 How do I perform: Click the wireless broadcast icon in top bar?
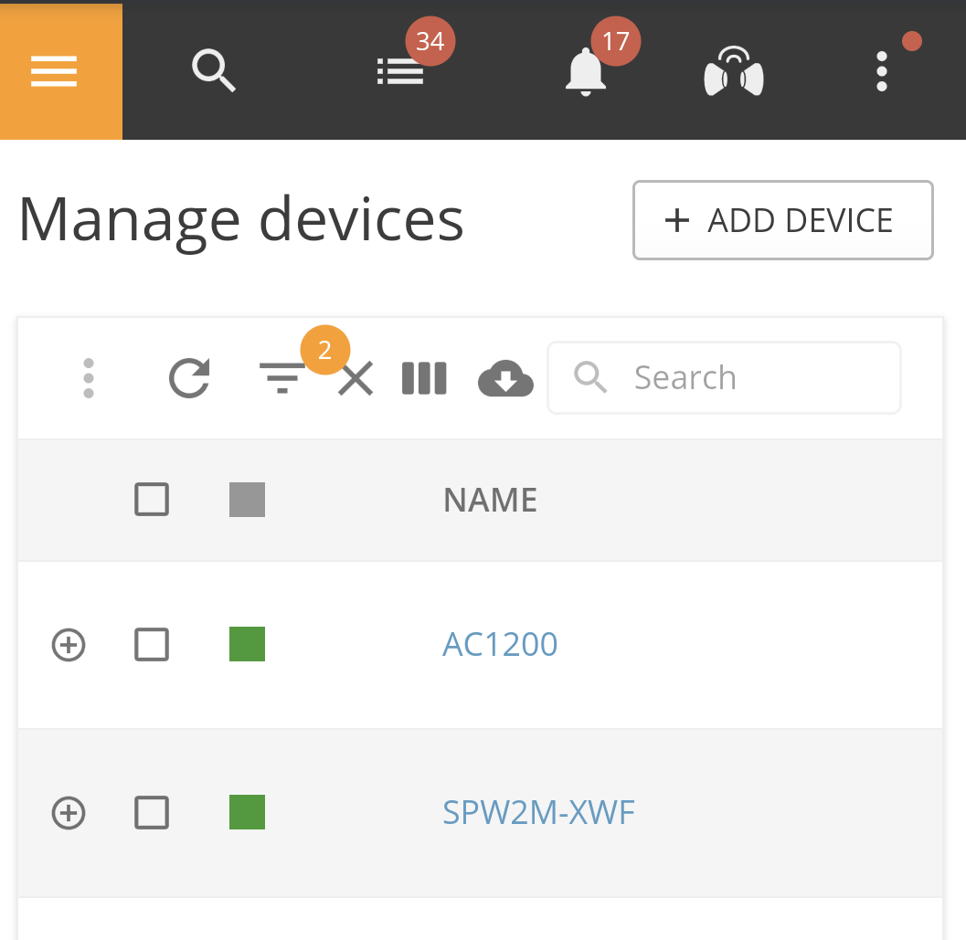(733, 71)
